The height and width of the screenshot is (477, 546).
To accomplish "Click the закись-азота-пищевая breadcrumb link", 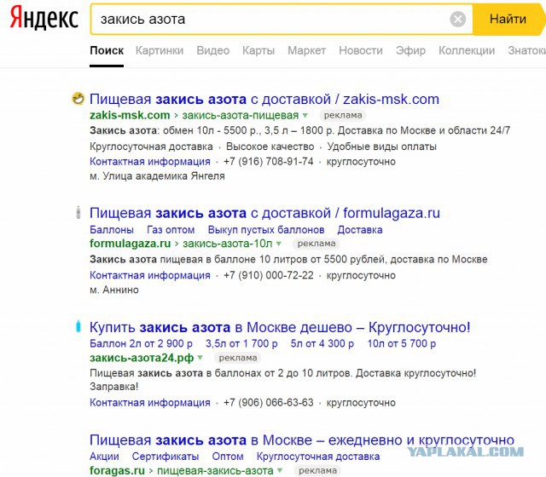I will tap(241, 115).
